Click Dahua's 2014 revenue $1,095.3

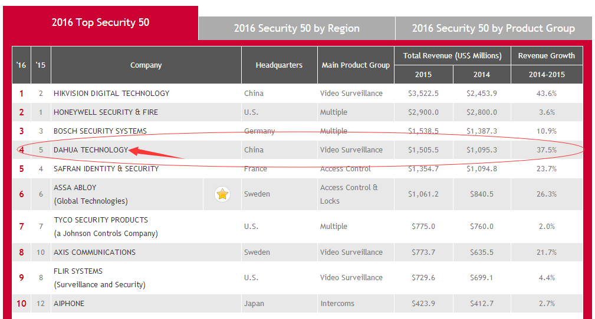[x=482, y=150]
